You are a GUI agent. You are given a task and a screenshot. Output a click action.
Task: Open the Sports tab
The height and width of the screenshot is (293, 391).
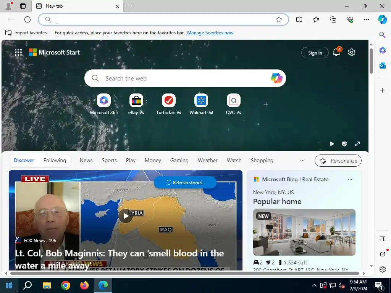click(x=109, y=161)
